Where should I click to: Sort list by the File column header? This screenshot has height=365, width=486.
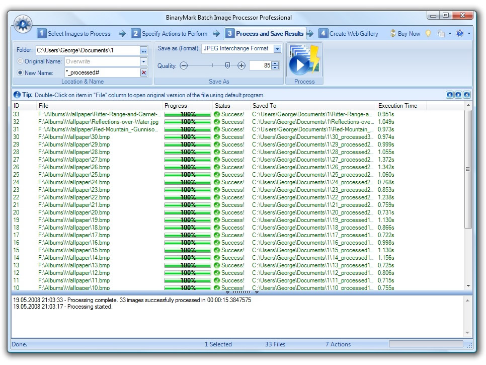pos(100,106)
